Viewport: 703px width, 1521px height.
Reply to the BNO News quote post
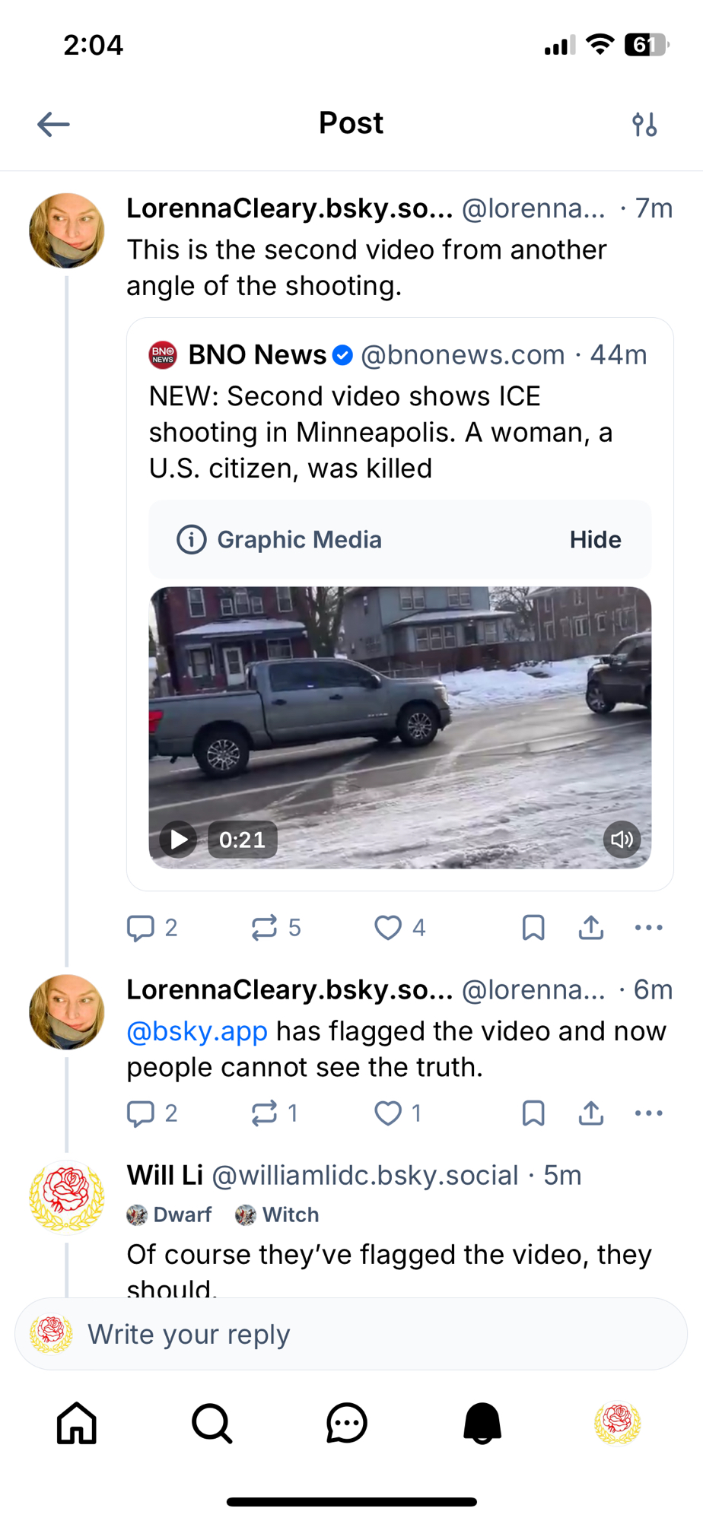(141, 928)
